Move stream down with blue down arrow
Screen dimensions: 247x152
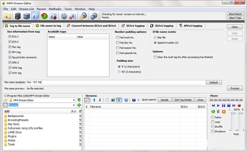click(x=100, y=100)
